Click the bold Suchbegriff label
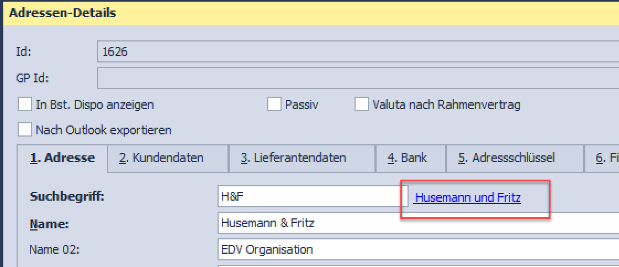619x267 pixels. pyautogui.click(x=67, y=196)
